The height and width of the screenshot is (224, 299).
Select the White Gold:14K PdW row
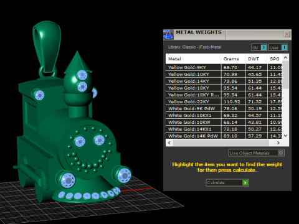(x=224, y=136)
